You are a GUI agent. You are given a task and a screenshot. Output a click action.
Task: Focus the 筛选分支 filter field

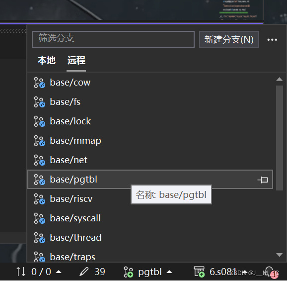pos(113,39)
